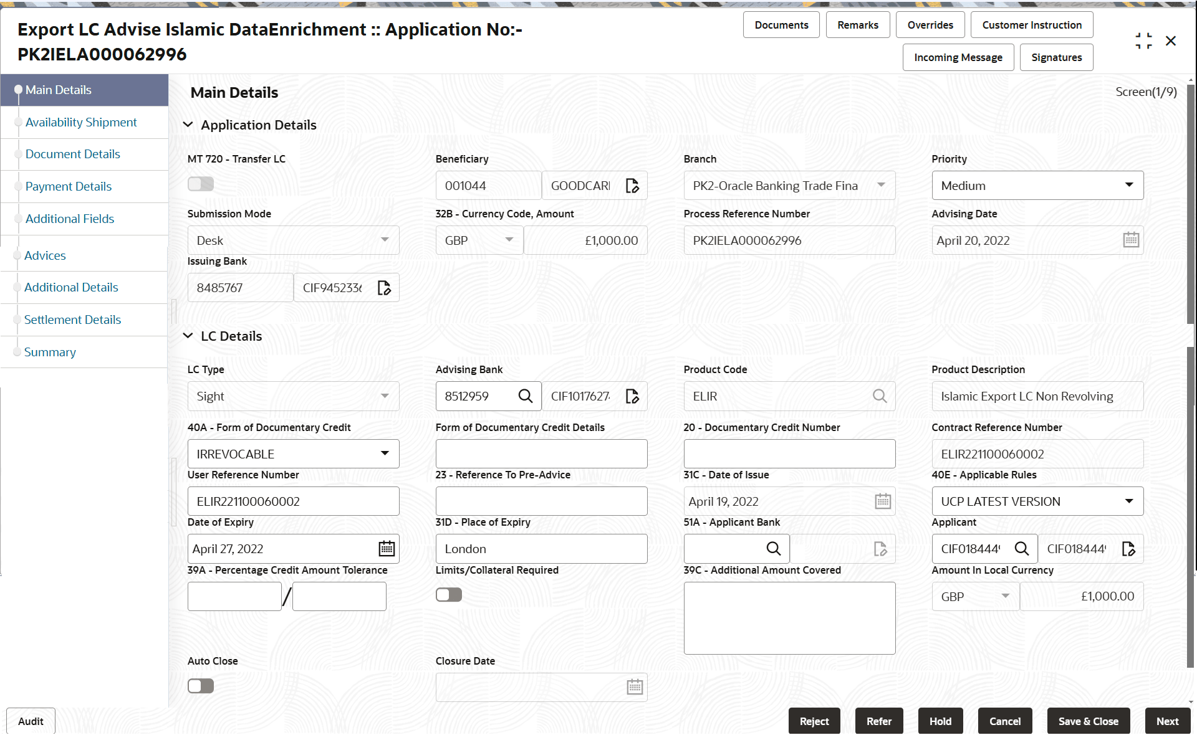
Task: Expand the 40A Form of Documentary Credit dropdown
Action: coord(293,454)
